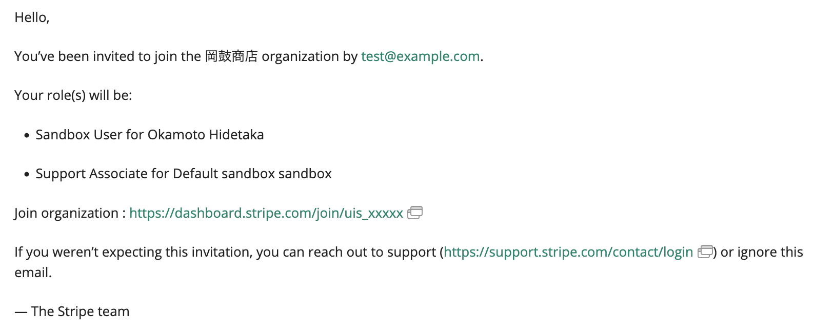The height and width of the screenshot is (334, 834).
Task: Open the dashboard.stripe.com join organization link
Action: [266, 213]
